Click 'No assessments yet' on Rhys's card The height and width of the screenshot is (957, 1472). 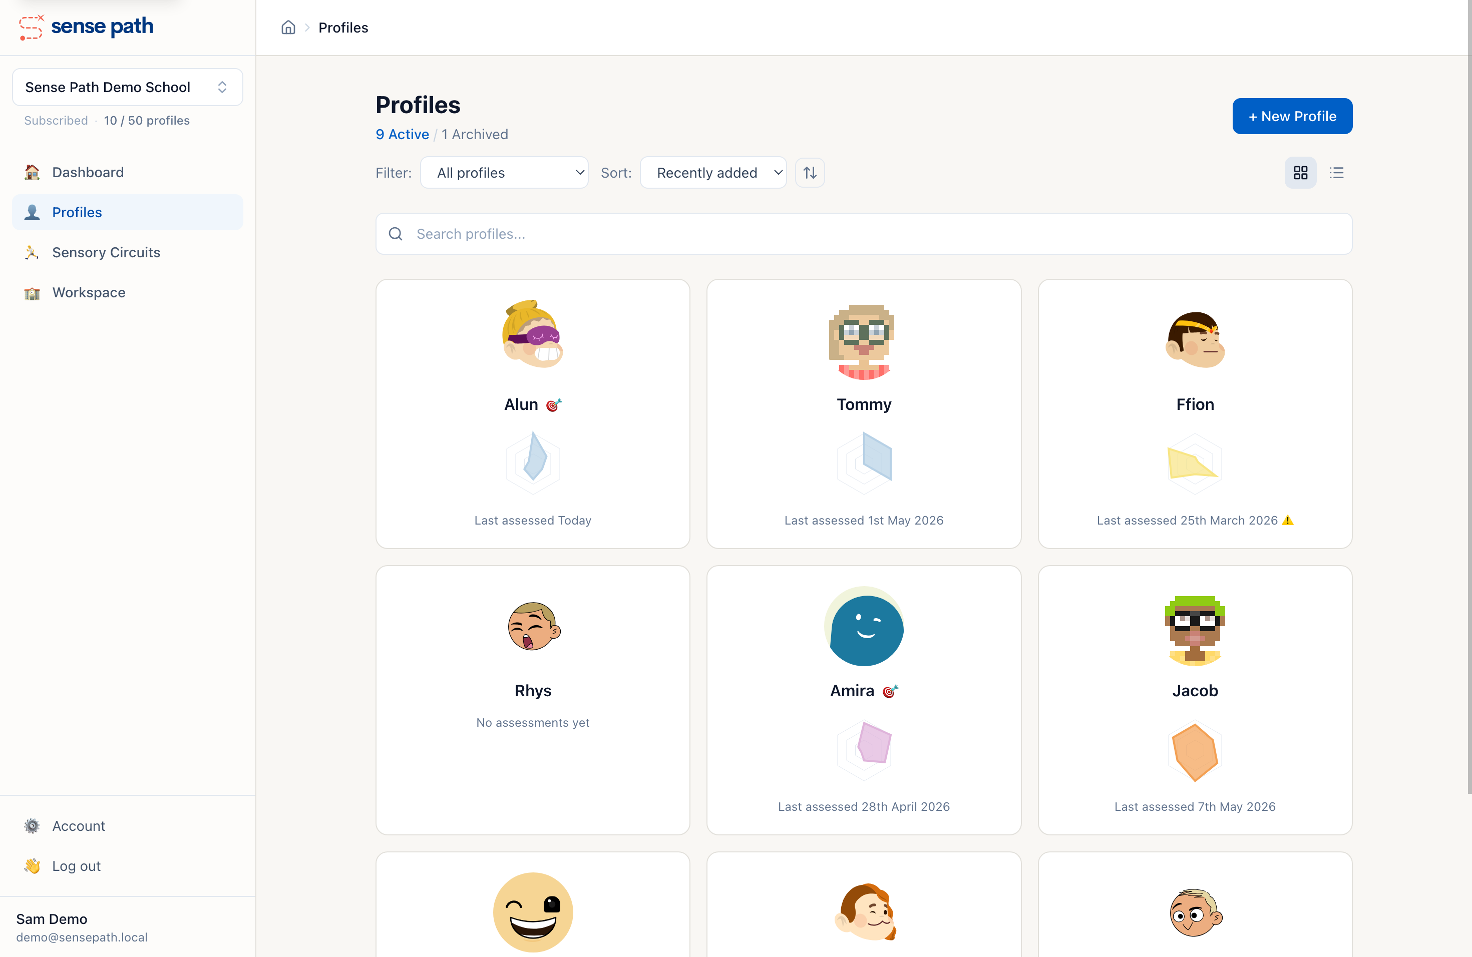[533, 722]
